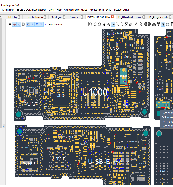This screenshot has width=173, height=187.
Task: Switch to the Community tab
Action: point(75,17)
